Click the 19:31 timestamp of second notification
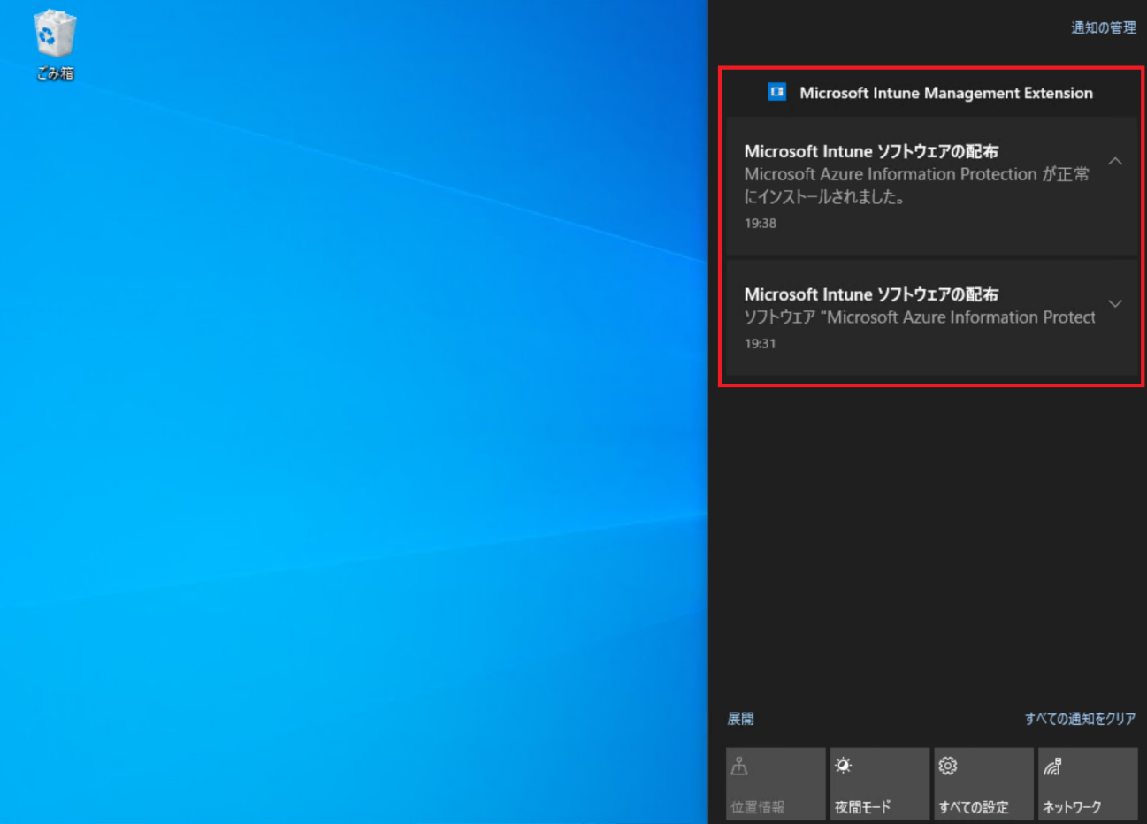This screenshot has height=824, width=1147. (x=760, y=343)
